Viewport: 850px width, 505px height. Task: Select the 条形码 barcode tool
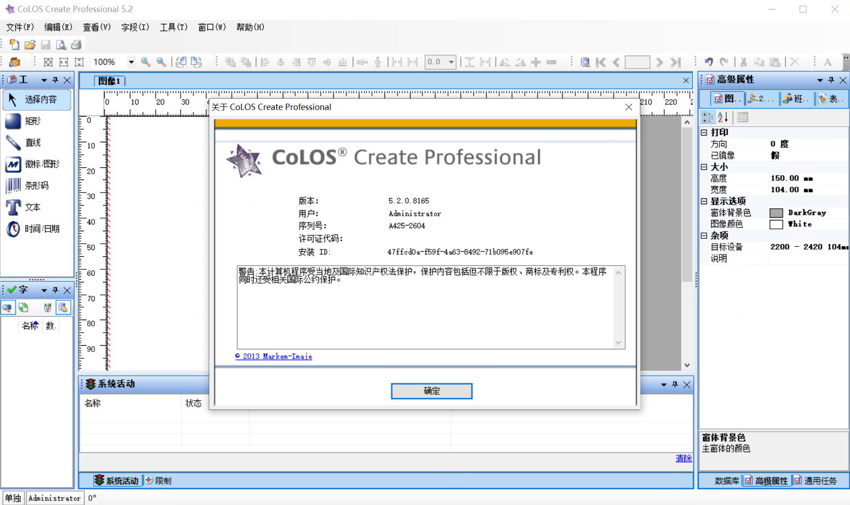click(x=37, y=185)
